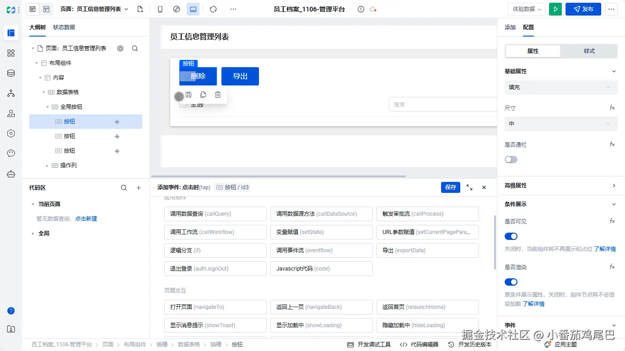Click the 点击新建 link in code area
This screenshot has height=351, width=625.
pyautogui.click(x=86, y=219)
